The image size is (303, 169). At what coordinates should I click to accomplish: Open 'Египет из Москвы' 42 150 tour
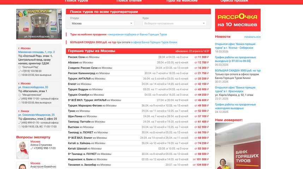point(138,84)
